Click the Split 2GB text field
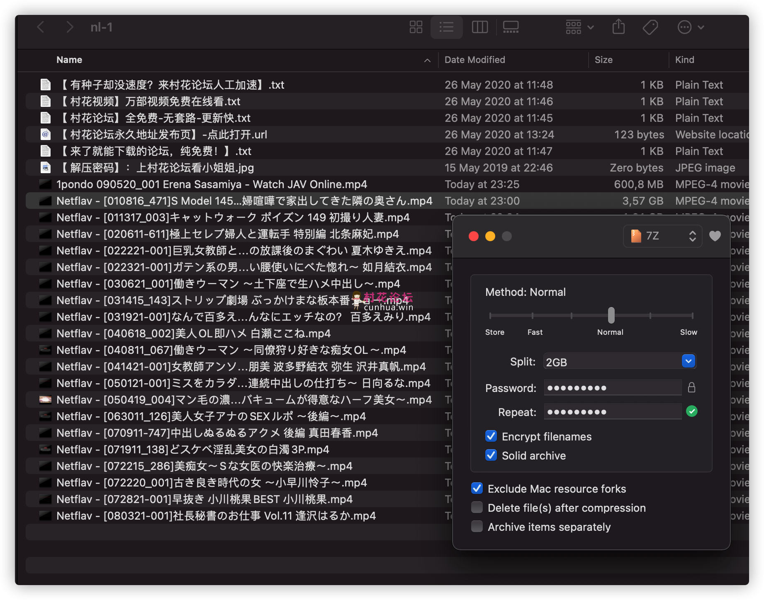The image size is (764, 600). click(612, 362)
